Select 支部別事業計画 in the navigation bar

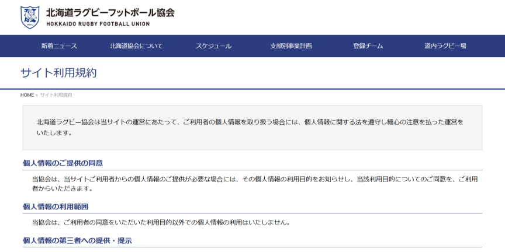pyautogui.click(x=290, y=46)
